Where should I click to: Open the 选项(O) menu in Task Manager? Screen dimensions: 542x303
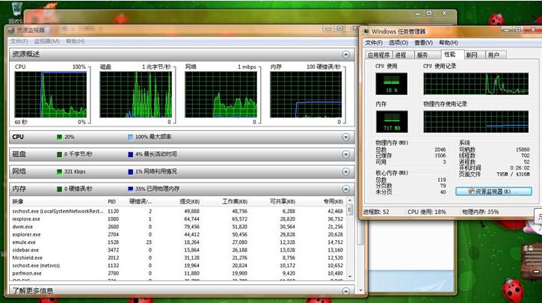click(398, 43)
